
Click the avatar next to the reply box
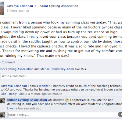coord(2,115)
